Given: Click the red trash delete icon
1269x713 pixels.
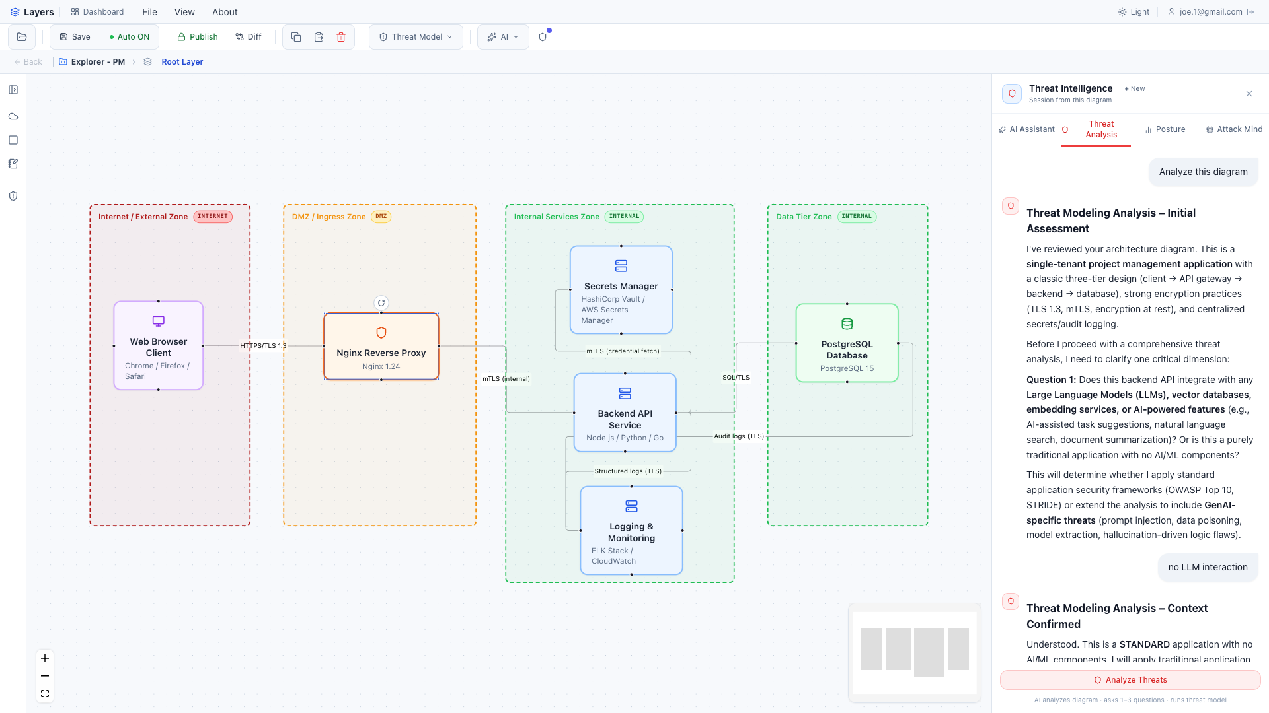Looking at the screenshot, I should pyautogui.click(x=341, y=37).
